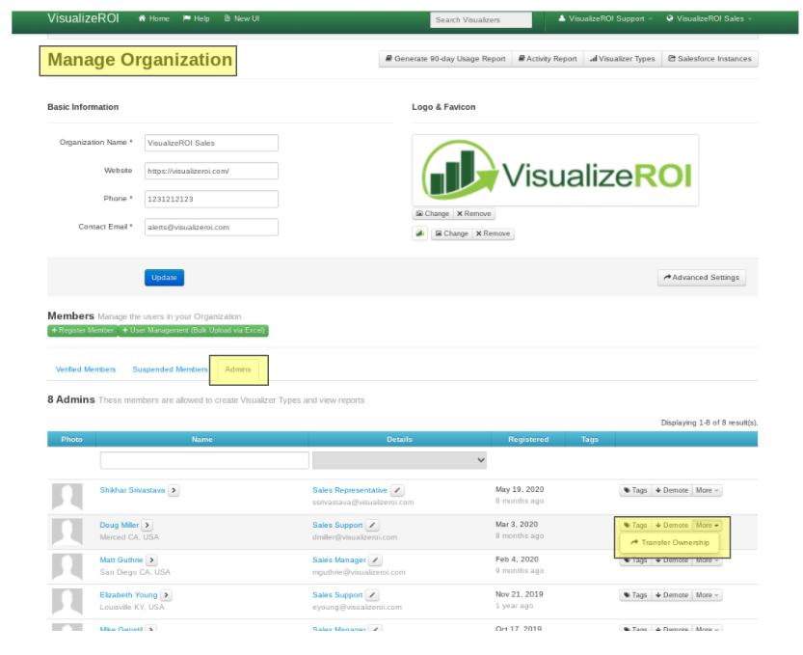The width and height of the screenshot is (803, 655).
Task: Switch to Suspended Members tab
Action: point(170,369)
